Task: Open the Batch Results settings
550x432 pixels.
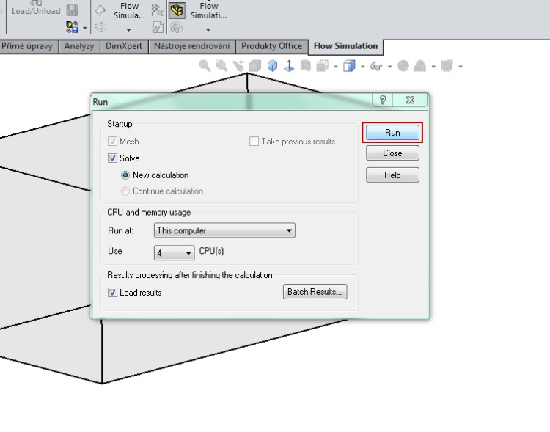Action: [x=315, y=292]
